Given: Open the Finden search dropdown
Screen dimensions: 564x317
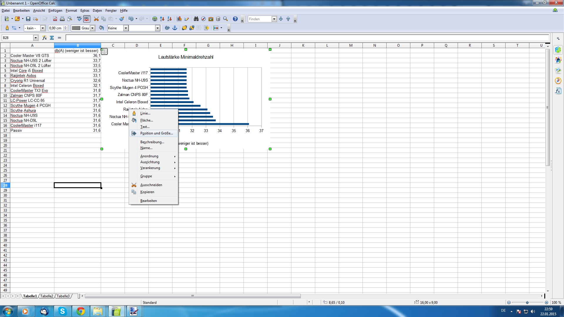Looking at the screenshot, I should [274, 19].
